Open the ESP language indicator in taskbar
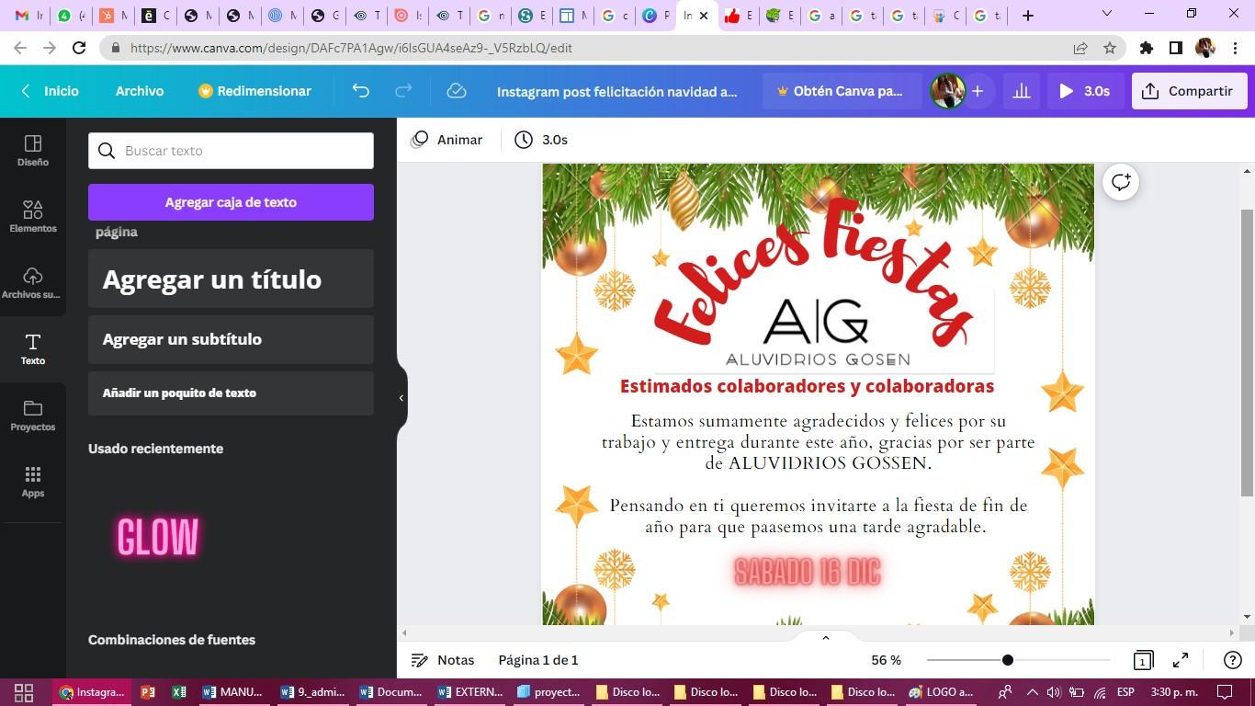1255x706 pixels. 1125,692
